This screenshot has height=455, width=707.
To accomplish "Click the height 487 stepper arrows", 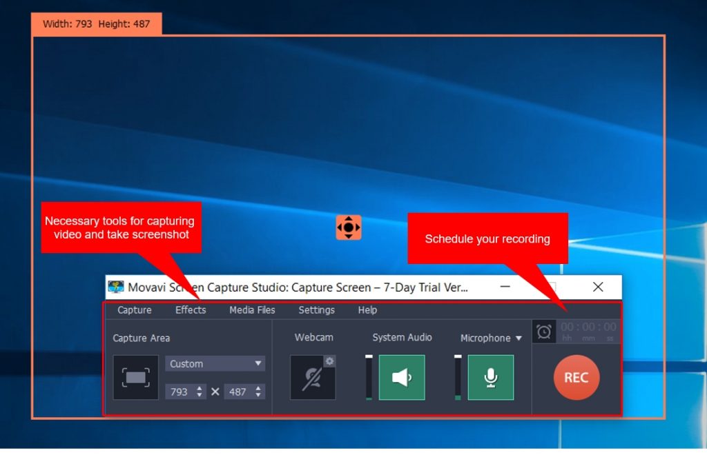I will tap(258, 392).
